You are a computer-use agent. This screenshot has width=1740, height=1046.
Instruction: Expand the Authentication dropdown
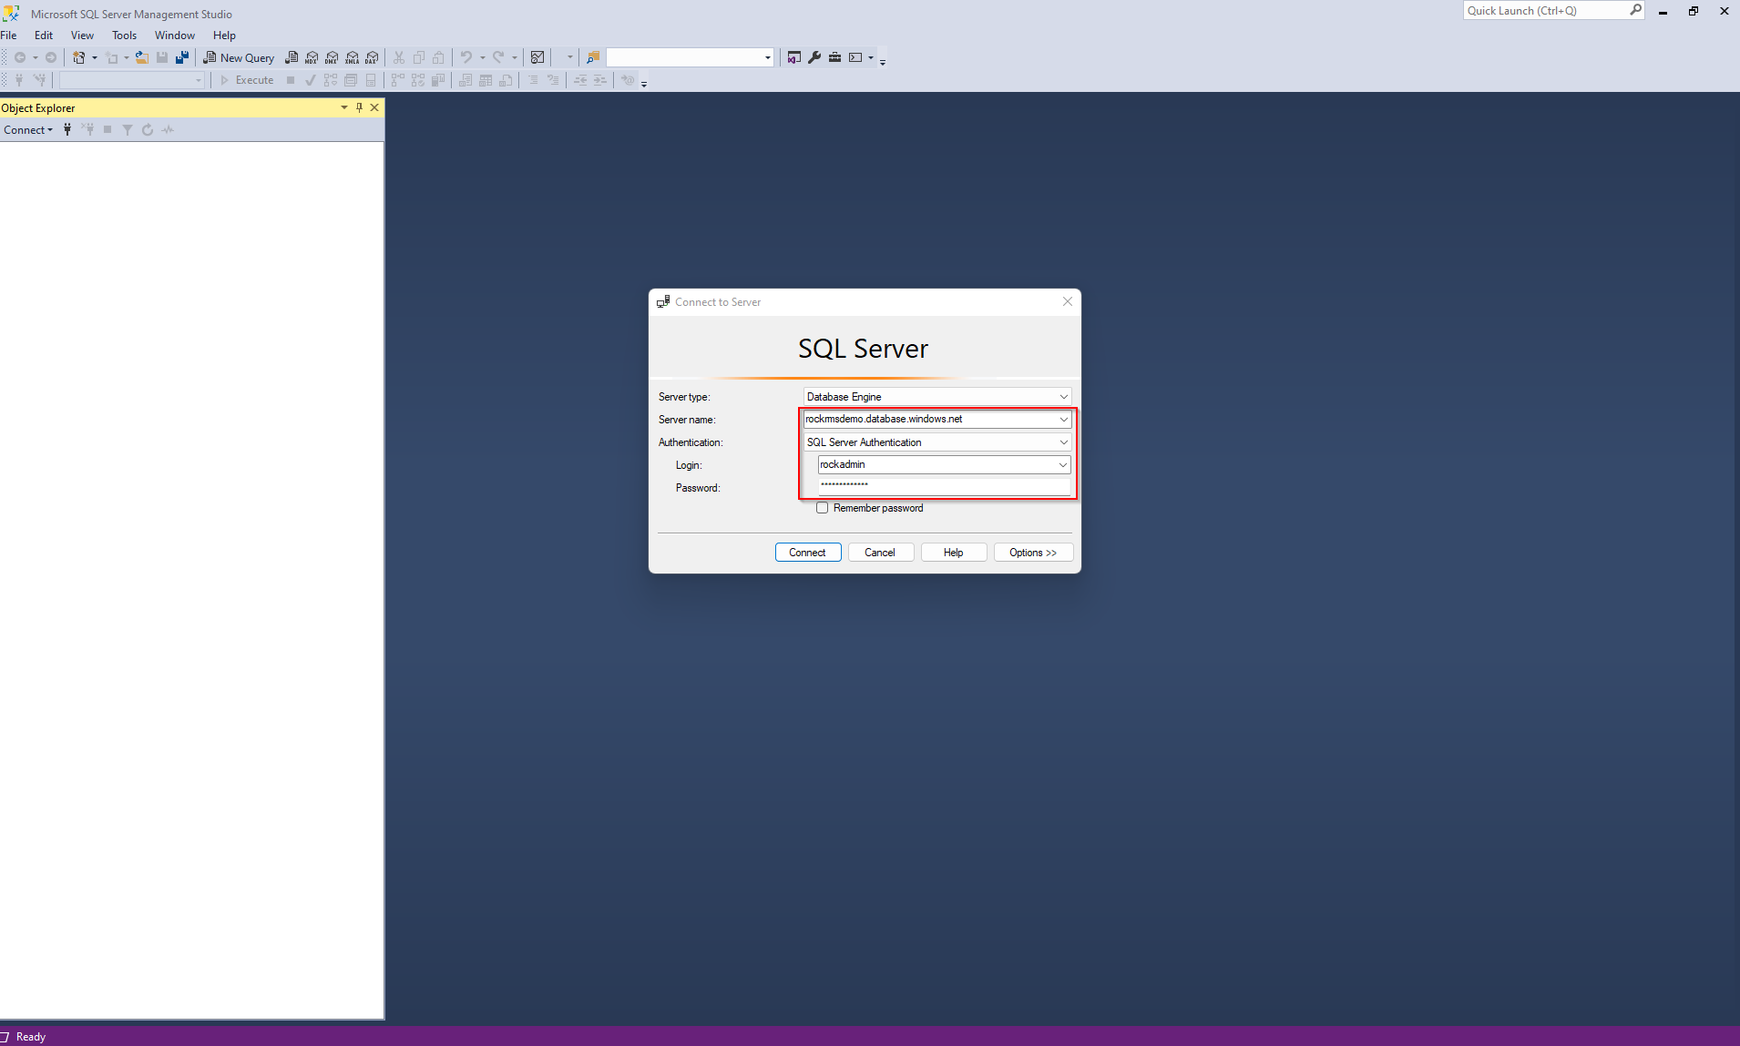[1062, 442]
